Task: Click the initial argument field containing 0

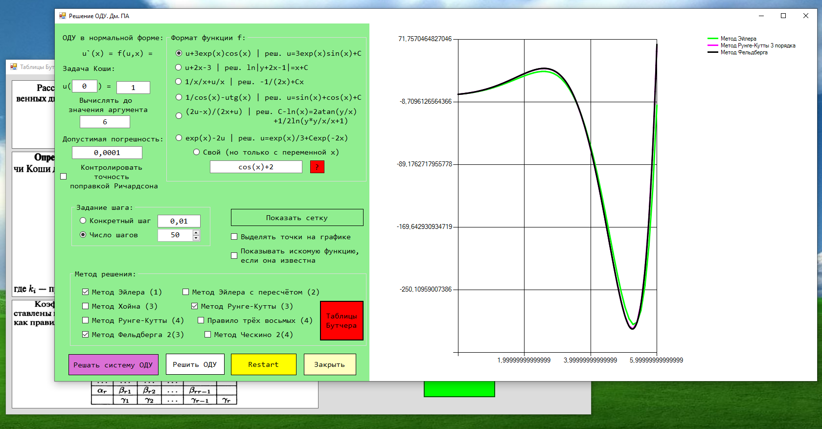Action: click(85, 87)
